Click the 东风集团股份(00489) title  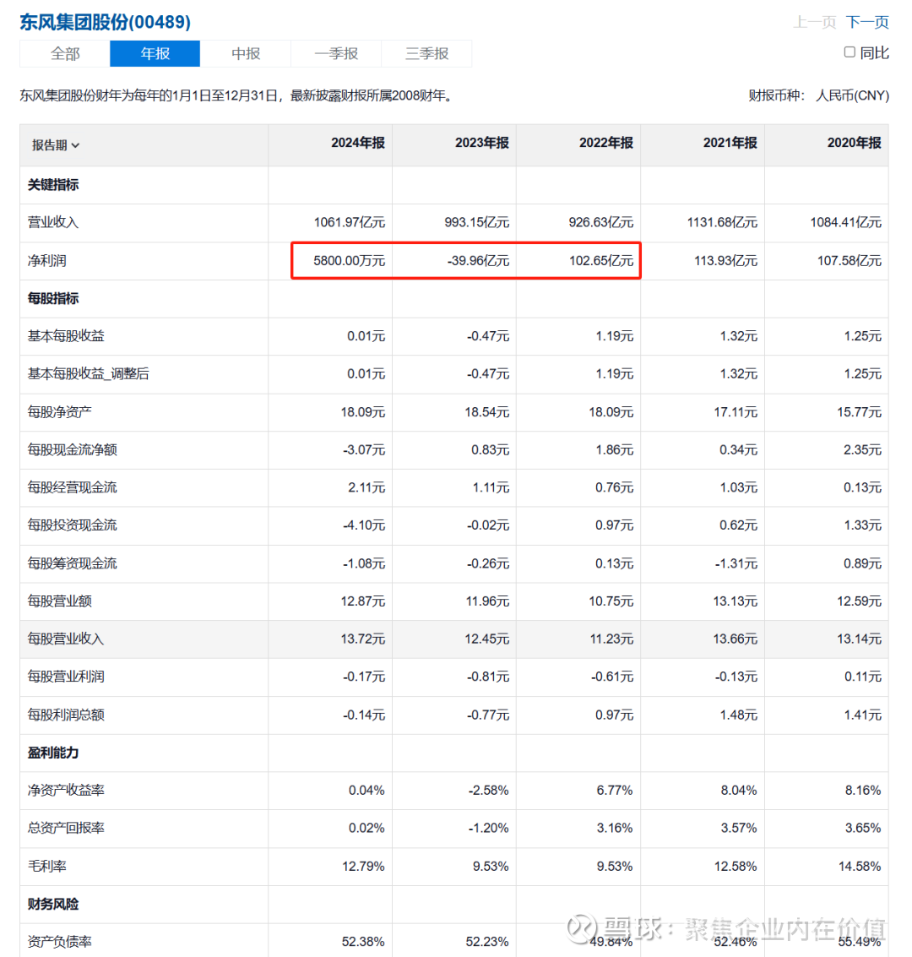(x=105, y=22)
